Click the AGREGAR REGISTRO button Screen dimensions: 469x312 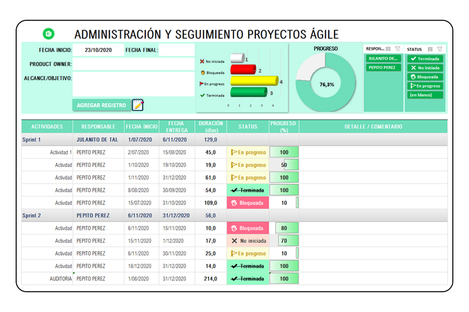click(x=102, y=105)
